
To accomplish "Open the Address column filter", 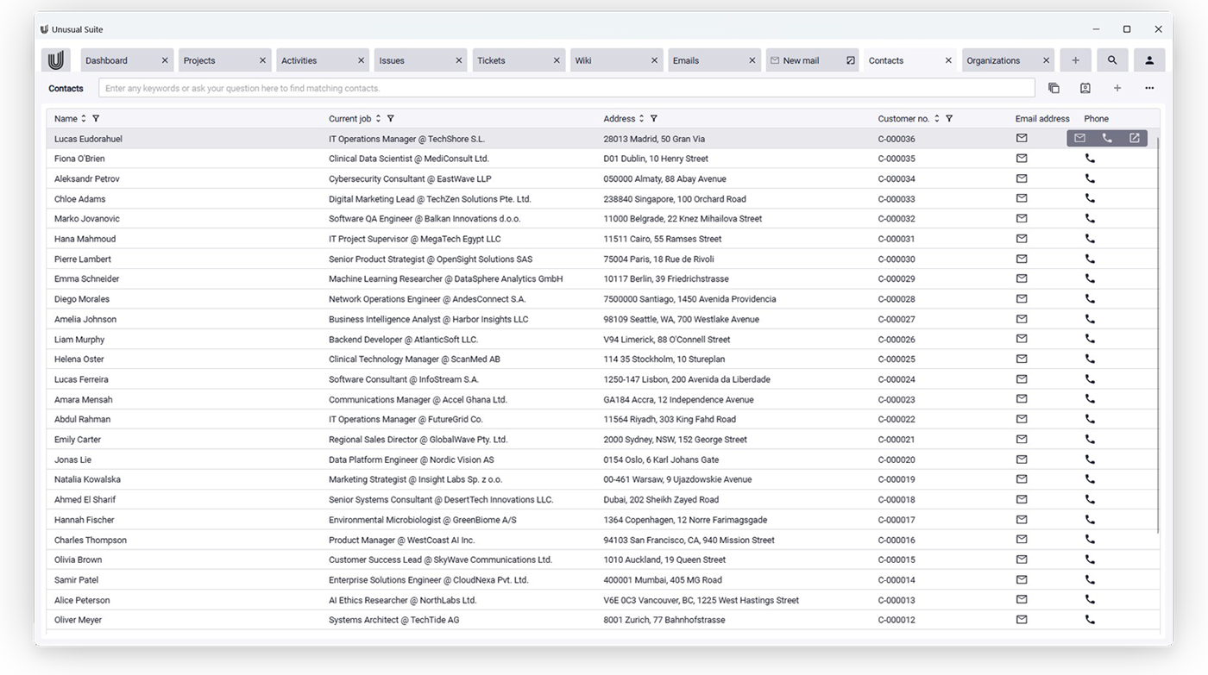I will click(653, 119).
